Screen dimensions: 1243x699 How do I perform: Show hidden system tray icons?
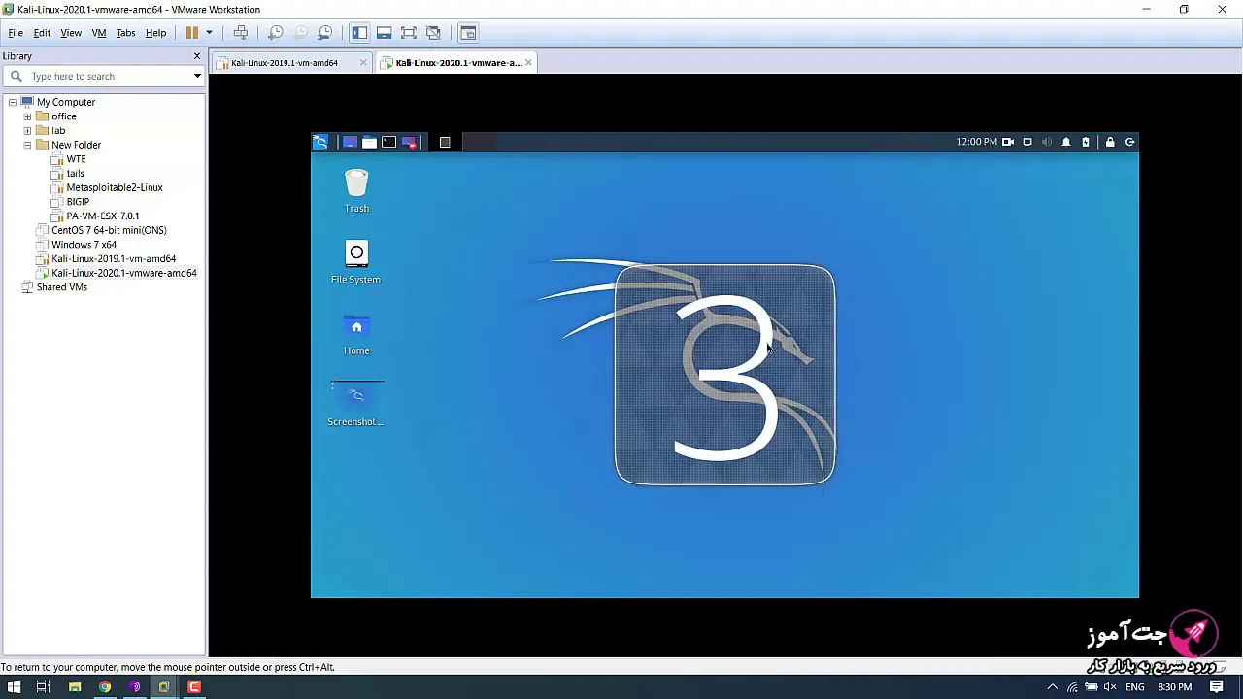coord(1053,687)
